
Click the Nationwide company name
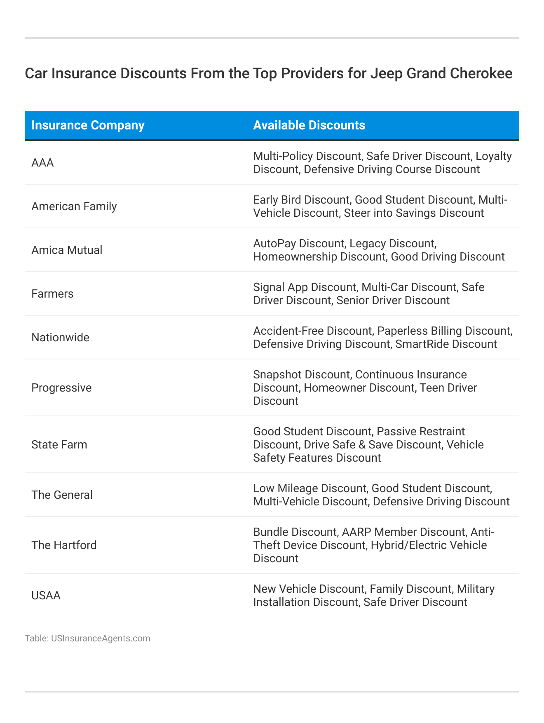click(60, 337)
